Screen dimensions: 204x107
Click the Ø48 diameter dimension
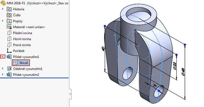tap(183, 72)
